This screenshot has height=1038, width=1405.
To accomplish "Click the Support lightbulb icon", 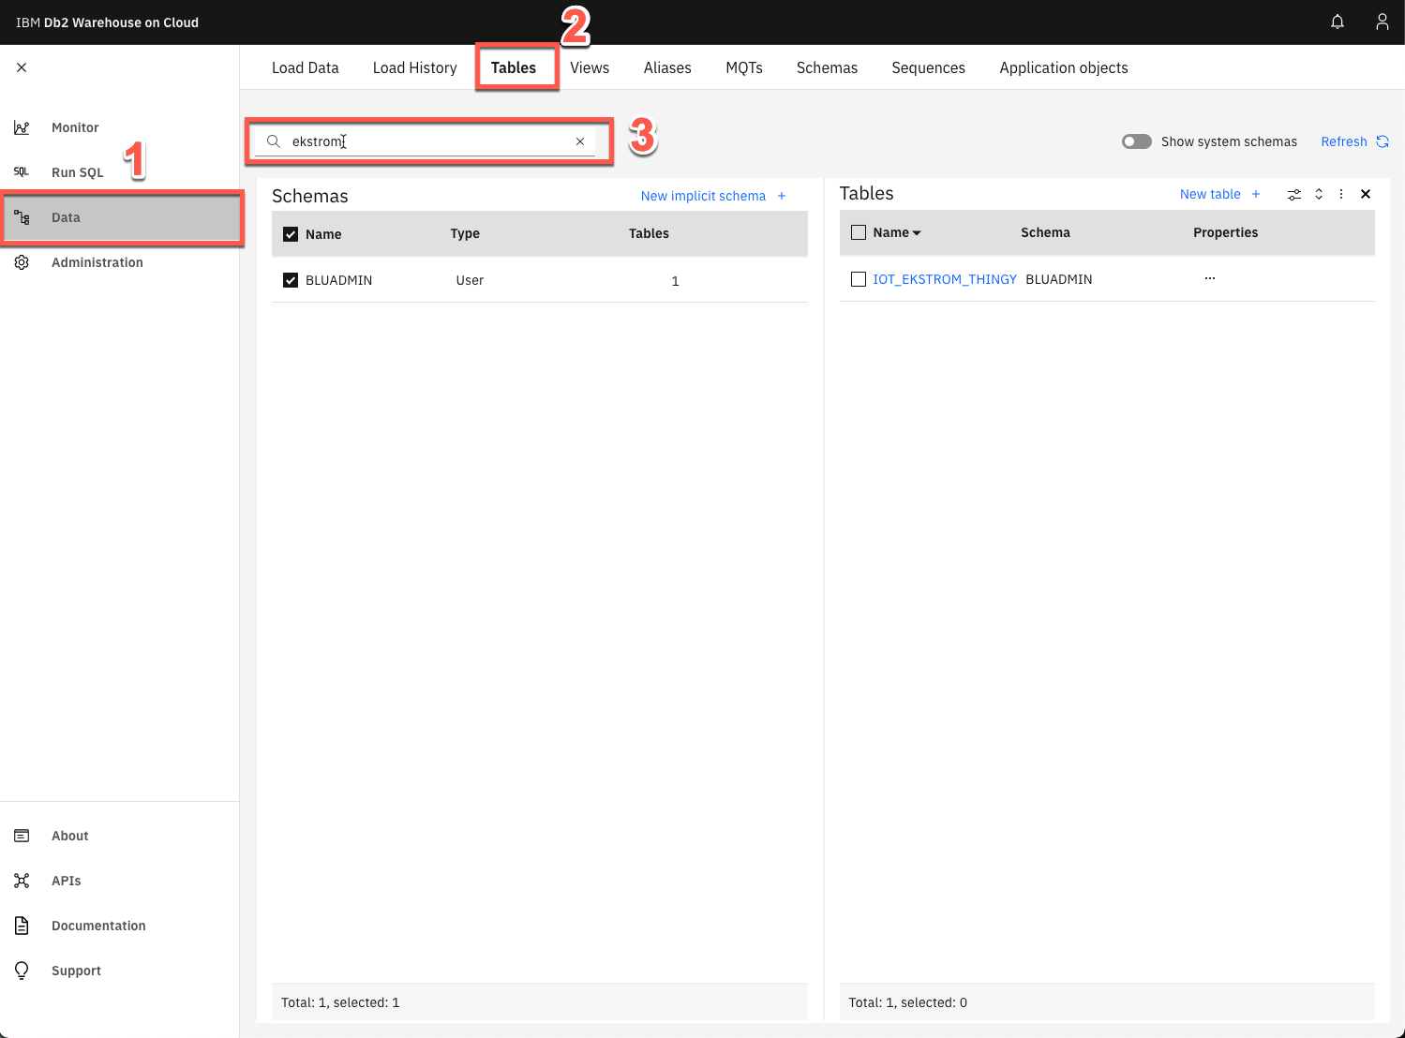I will pyautogui.click(x=22, y=971).
